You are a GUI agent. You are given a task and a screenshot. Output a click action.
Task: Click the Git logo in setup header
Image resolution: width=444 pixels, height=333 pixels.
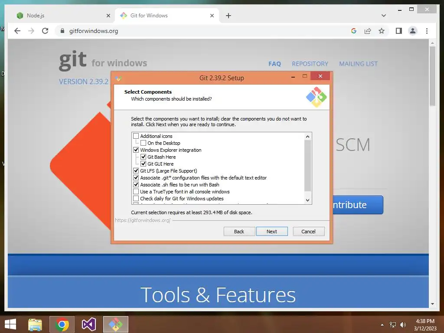(316, 97)
